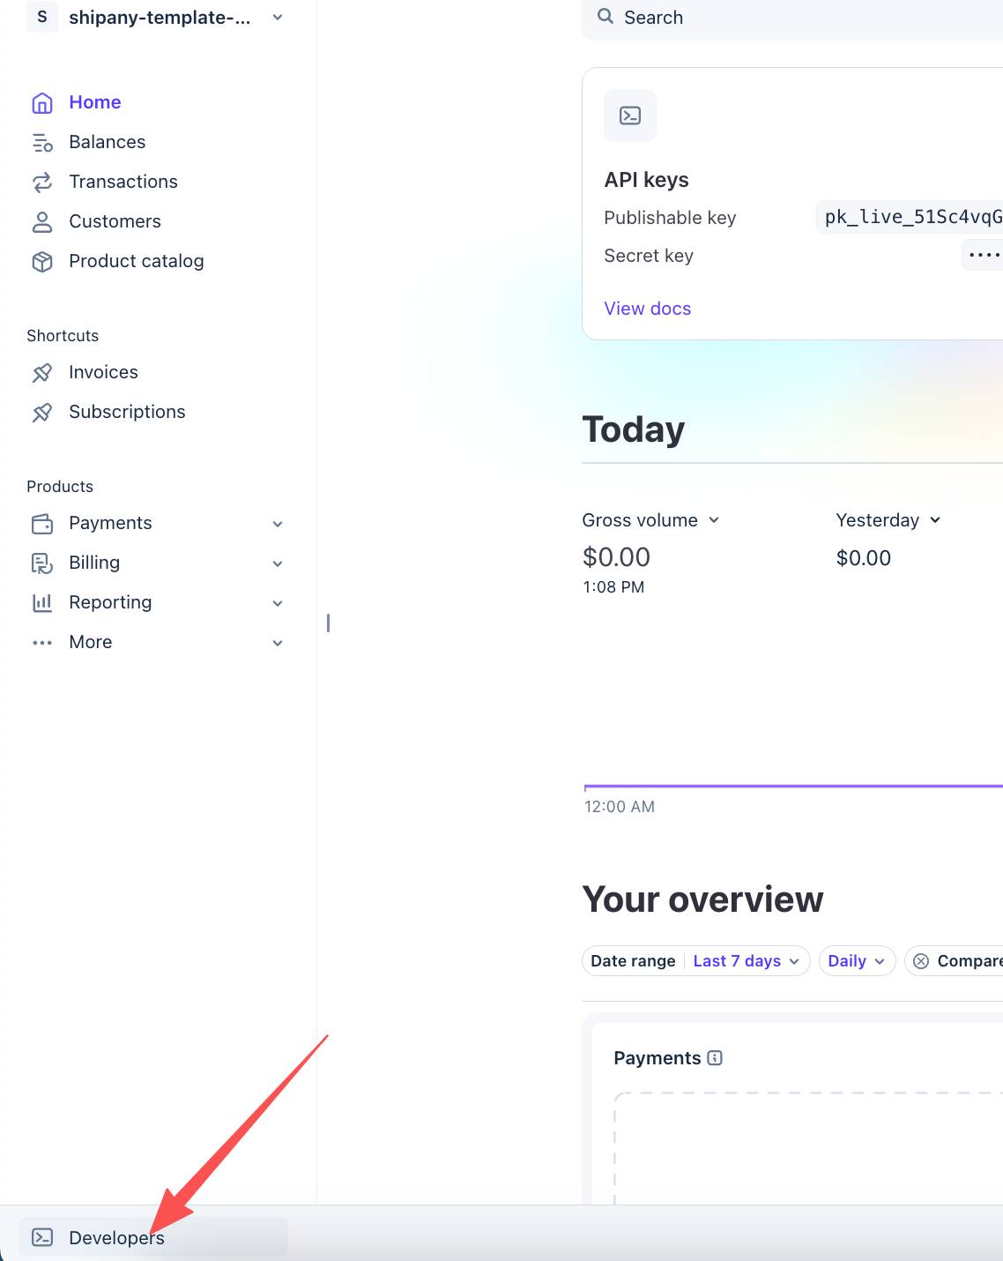The height and width of the screenshot is (1261, 1003).
Task: Click the info icon next to Payments
Action: coord(715,1058)
